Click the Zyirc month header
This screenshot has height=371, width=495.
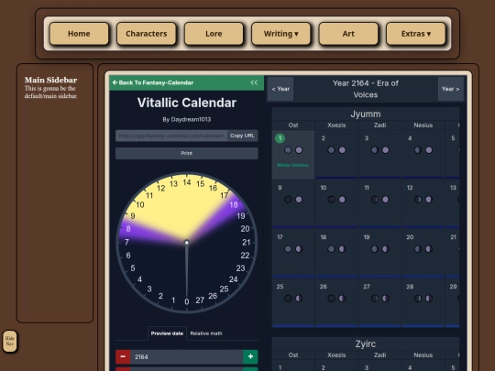366,344
